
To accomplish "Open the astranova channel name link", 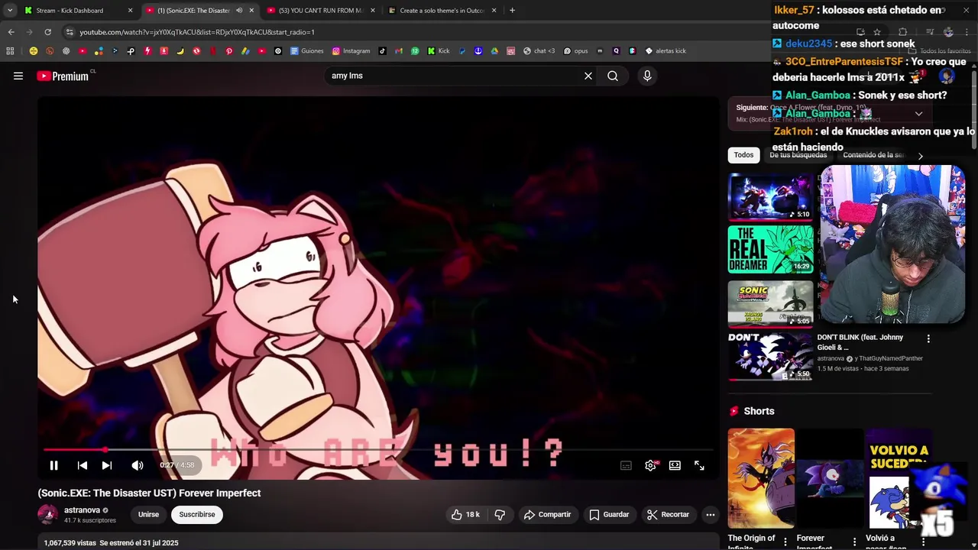I will pos(83,510).
